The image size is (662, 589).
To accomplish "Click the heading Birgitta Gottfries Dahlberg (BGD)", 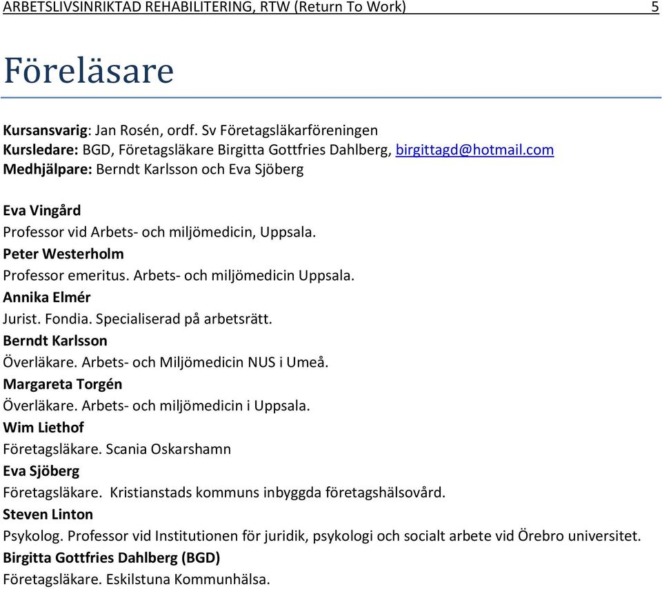I will [x=112, y=558].
